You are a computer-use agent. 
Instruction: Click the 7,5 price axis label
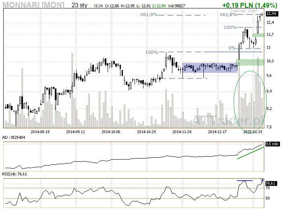[x=269, y=127]
